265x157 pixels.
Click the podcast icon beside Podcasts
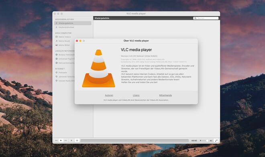[57, 72]
